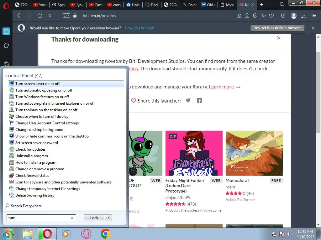Click the volume speaker tray icon
Screen dimensions: 321x240
click(x=289, y=234)
